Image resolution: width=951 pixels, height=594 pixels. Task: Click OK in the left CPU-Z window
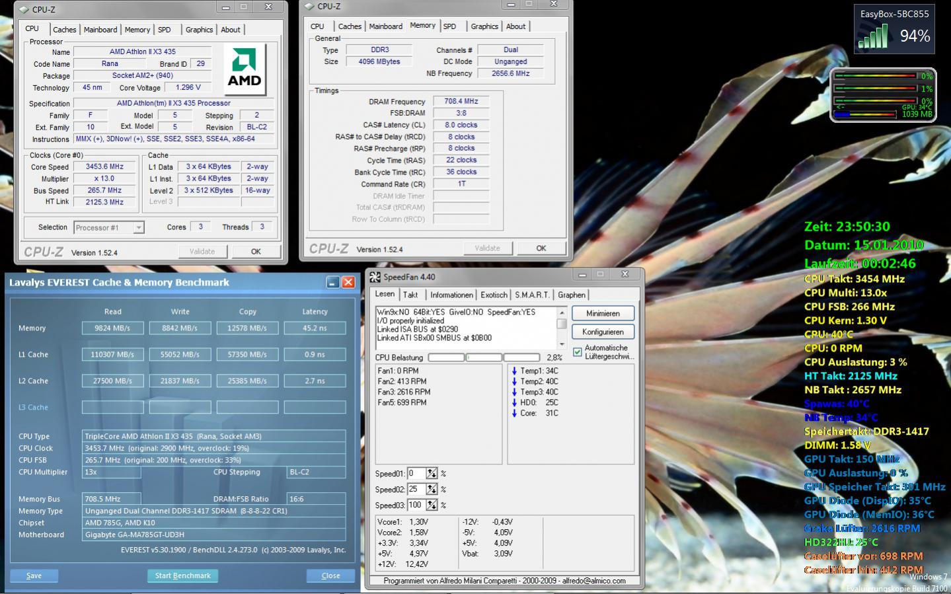tap(256, 252)
